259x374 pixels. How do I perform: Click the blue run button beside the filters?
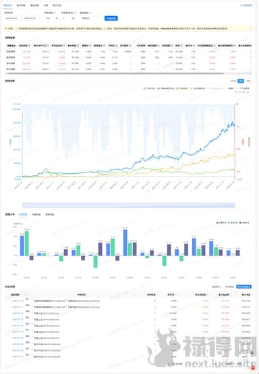pyautogui.click(x=111, y=18)
